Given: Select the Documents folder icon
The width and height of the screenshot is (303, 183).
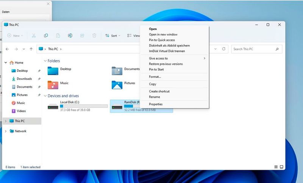Looking at the screenshot, I should pos(117,71).
